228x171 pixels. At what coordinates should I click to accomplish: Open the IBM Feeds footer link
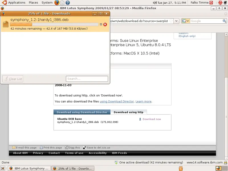pos(119,153)
